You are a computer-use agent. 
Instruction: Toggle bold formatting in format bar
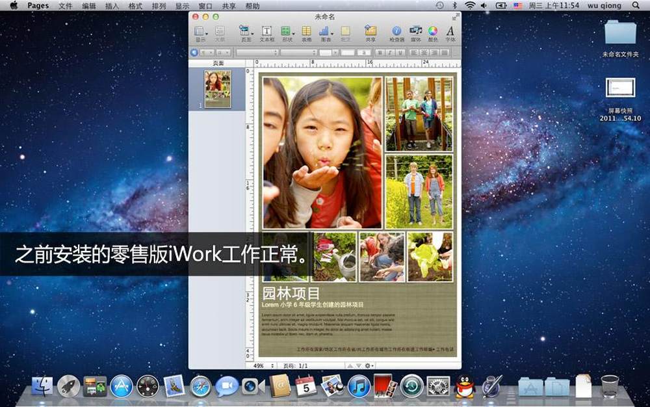pyautogui.click(x=380, y=53)
